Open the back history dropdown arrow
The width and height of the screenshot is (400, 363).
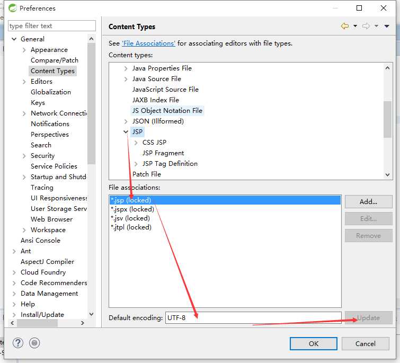[x=355, y=26]
